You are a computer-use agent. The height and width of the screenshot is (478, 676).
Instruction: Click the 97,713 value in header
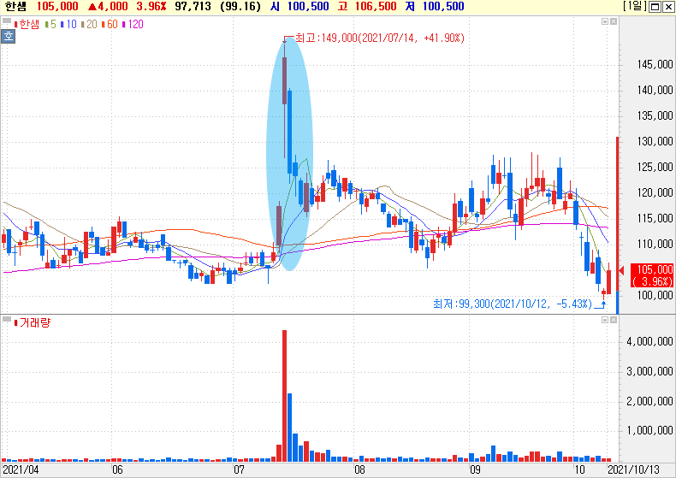tap(193, 7)
